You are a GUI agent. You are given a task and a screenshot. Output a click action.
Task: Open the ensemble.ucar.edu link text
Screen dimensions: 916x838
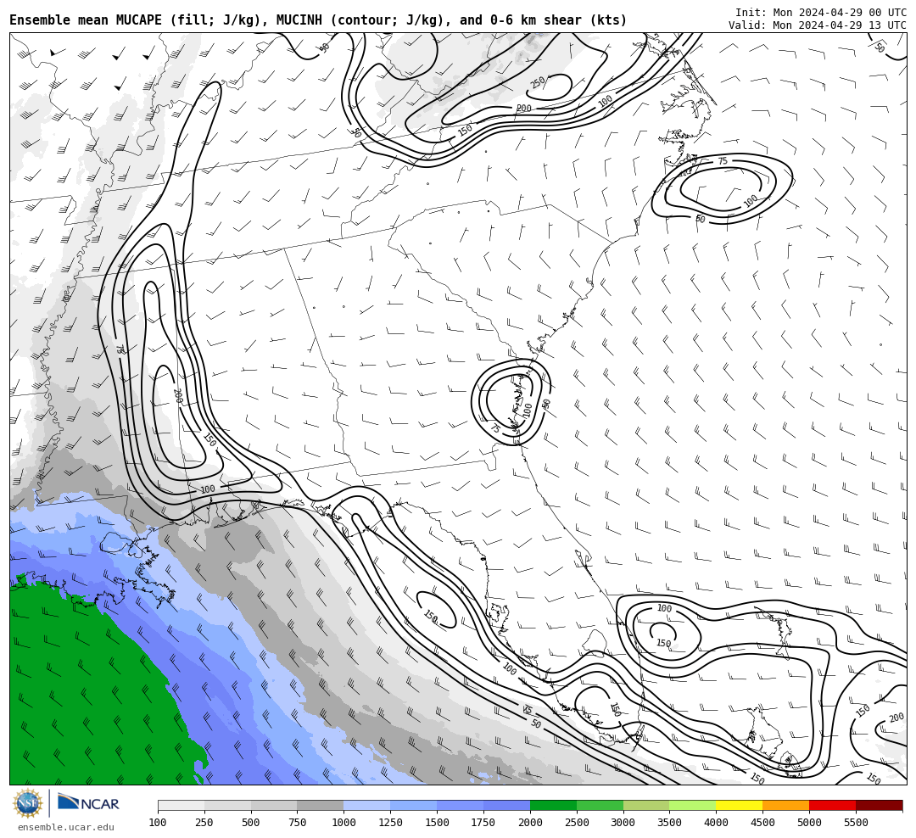[x=66, y=827]
